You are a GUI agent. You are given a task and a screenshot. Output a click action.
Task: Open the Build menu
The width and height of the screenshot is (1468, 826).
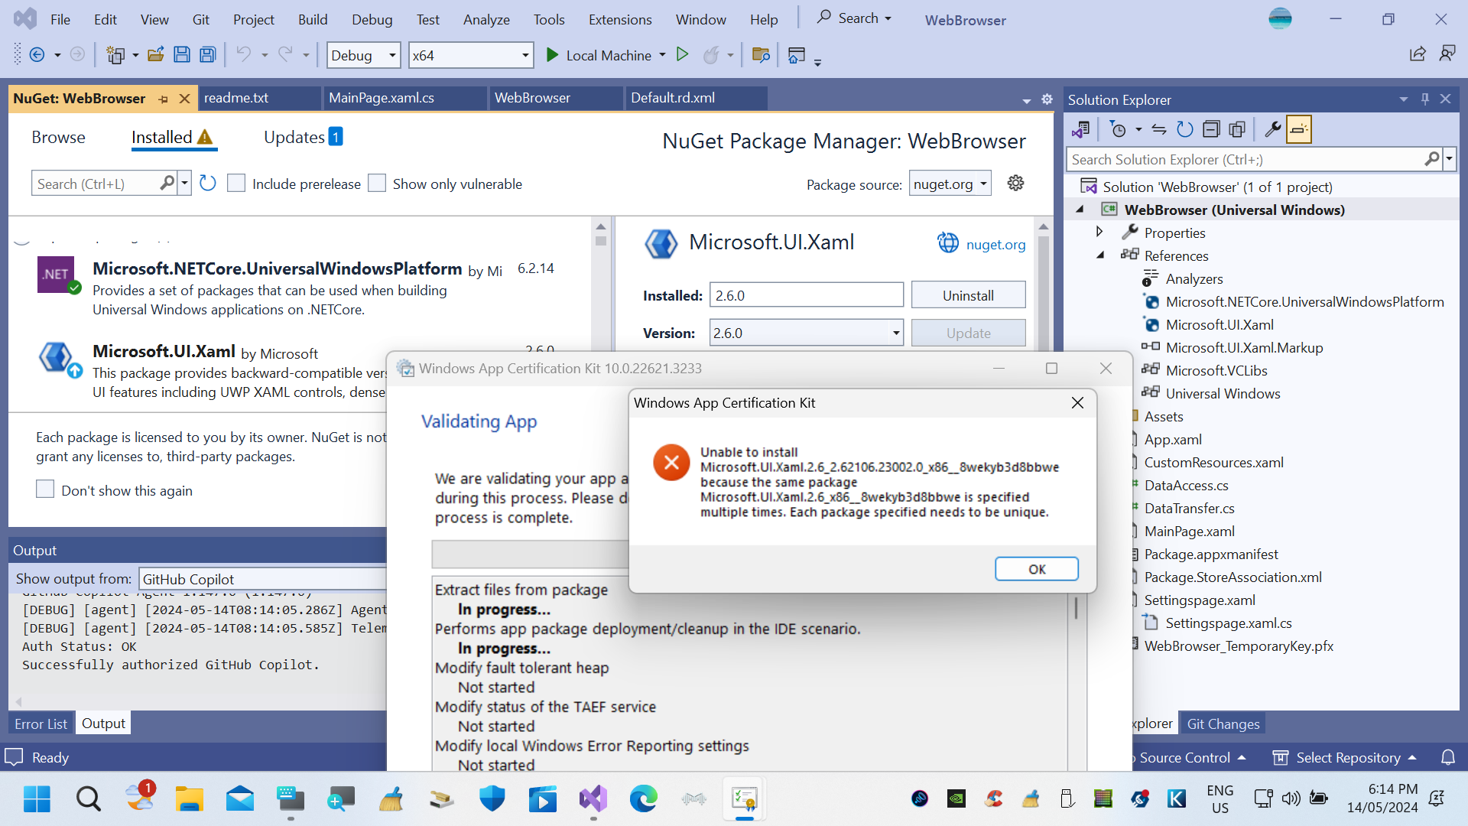click(x=312, y=19)
